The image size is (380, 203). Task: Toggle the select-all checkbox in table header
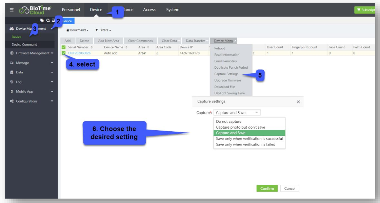click(64, 47)
